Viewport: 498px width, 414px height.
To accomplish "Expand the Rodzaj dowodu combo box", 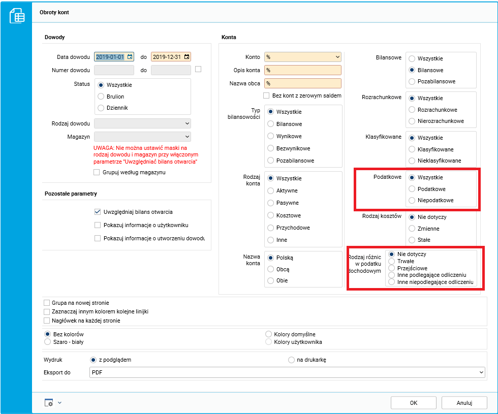I will pos(187,123).
